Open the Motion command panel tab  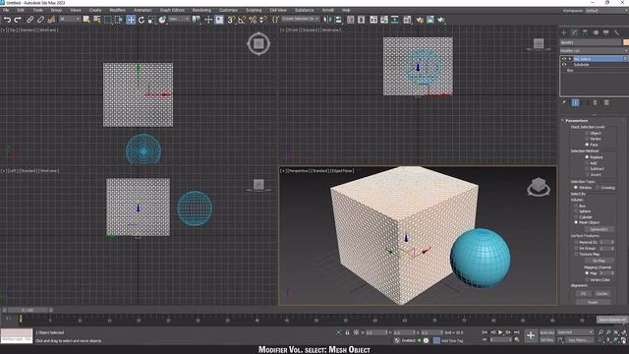[596, 32]
